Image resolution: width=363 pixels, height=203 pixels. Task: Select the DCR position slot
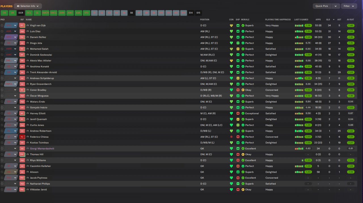click(21, 13)
